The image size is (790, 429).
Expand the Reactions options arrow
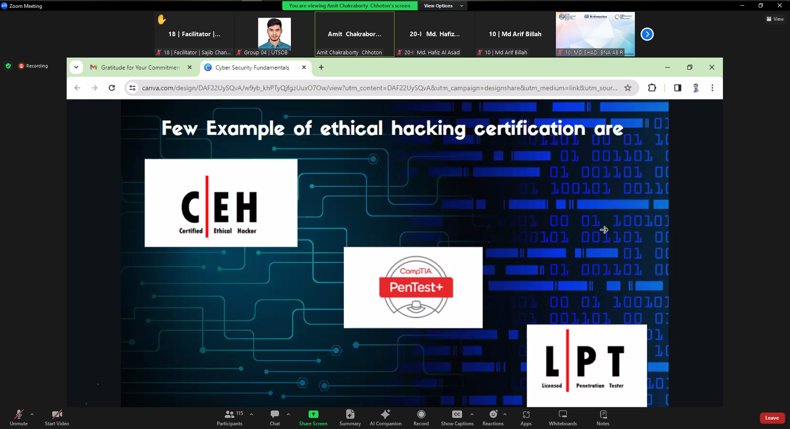click(x=505, y=414)
